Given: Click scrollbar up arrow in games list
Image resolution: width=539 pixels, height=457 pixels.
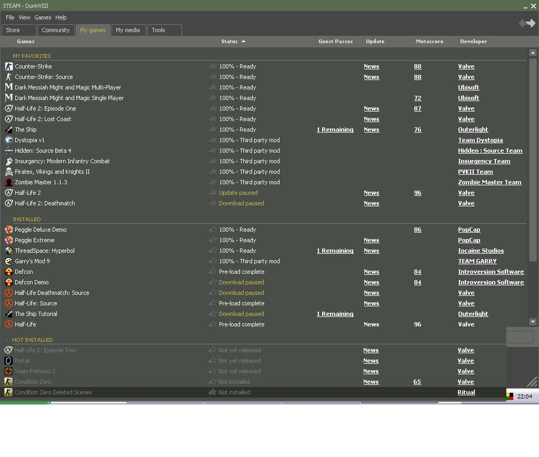Looking at the screenshot, I should coord(533,53).
